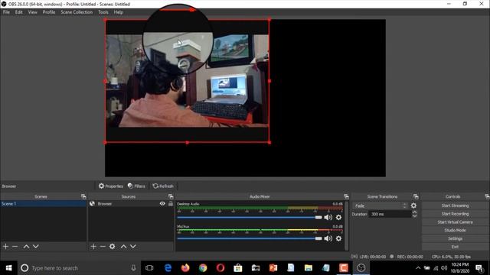The height and width of the screenshot is (275, 490).
Task: Open taskbar clock showing 10:24 PM
Action: pyautogui.click(x=460, y=268)
